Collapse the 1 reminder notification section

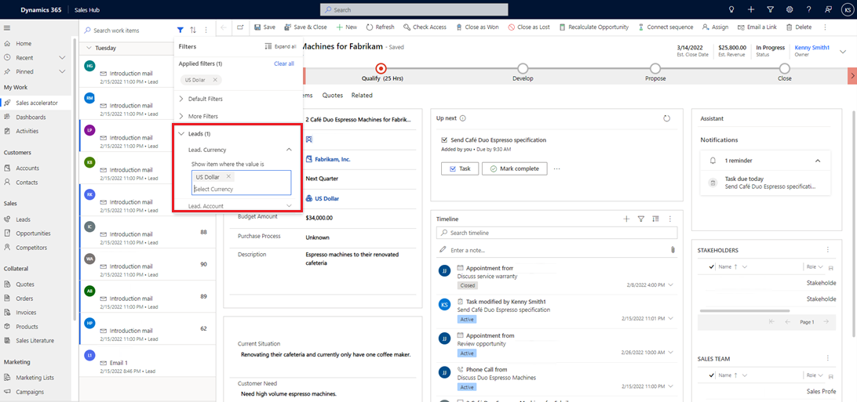(818, 161)
